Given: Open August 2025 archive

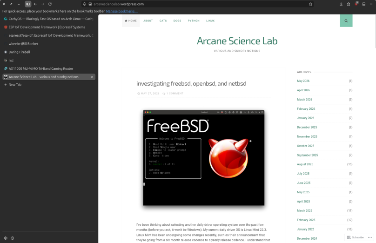Looking at the screenshot, I should click(x=305, y=164).
